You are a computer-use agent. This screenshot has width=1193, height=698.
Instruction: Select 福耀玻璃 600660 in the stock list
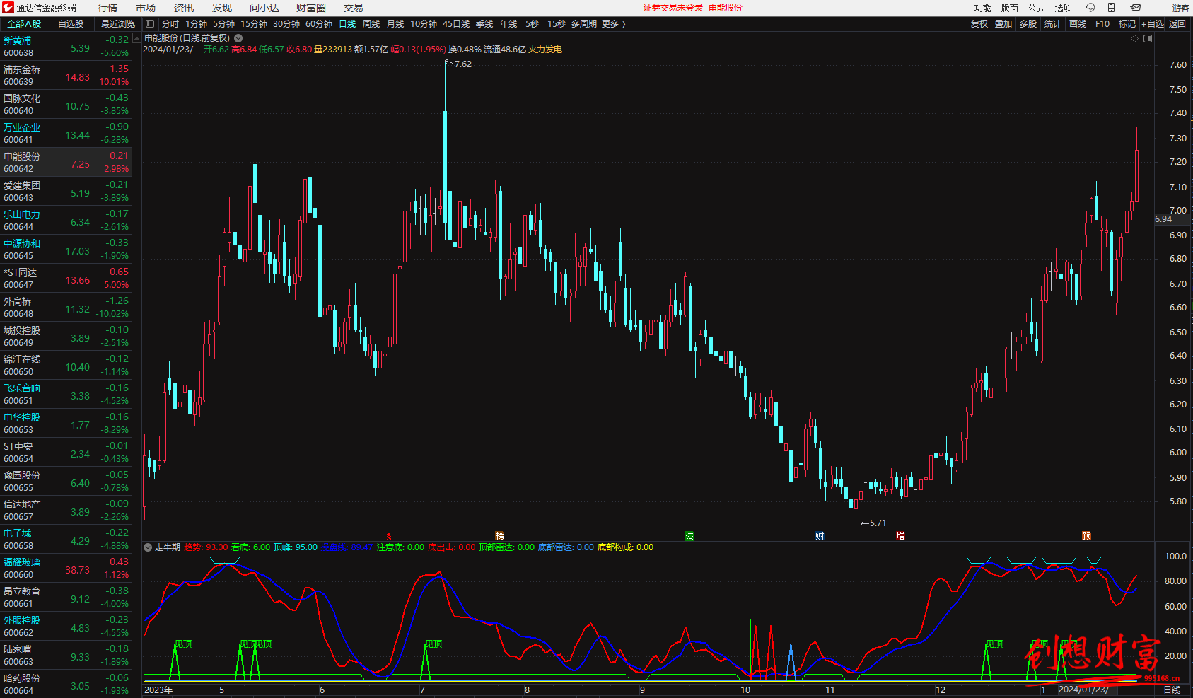[66, 568]
